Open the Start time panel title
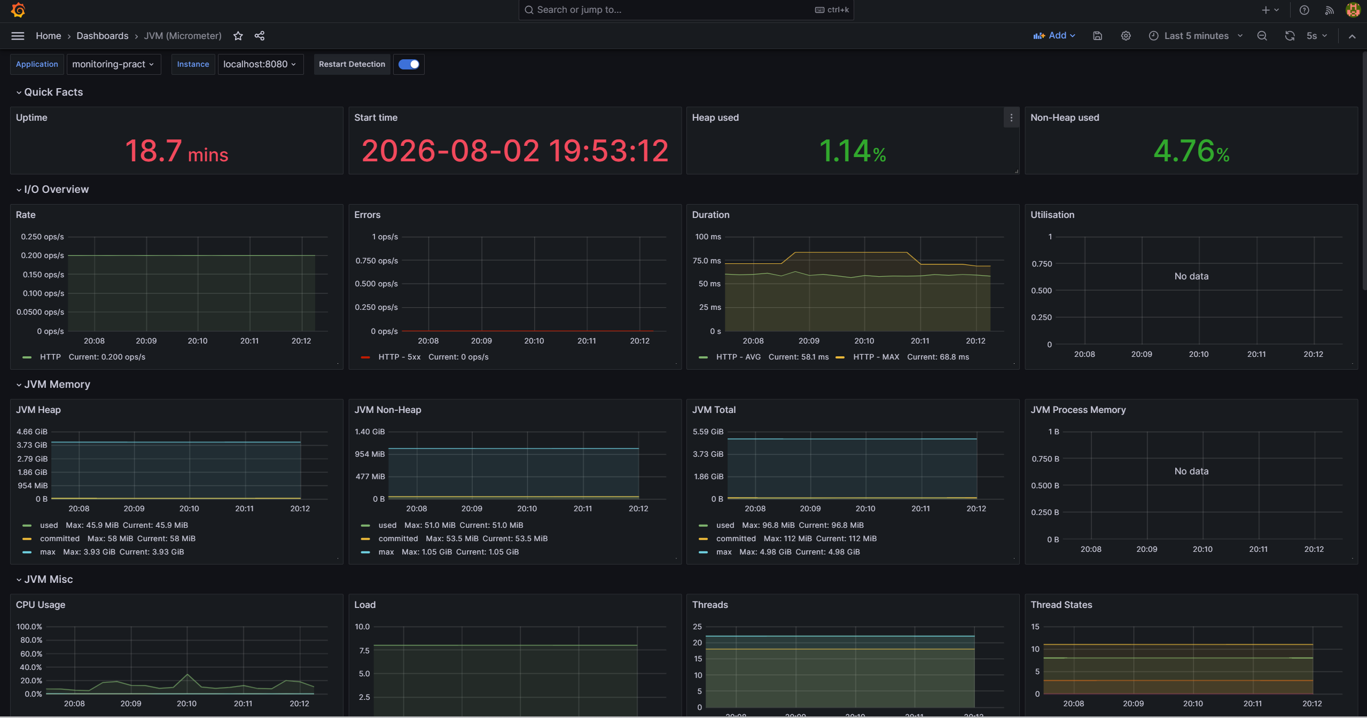The image size is (1367, 718). [376, 118]
